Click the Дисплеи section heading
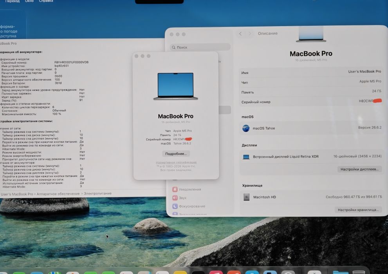This screenshot has height=274, width=388. click(249, 145)
